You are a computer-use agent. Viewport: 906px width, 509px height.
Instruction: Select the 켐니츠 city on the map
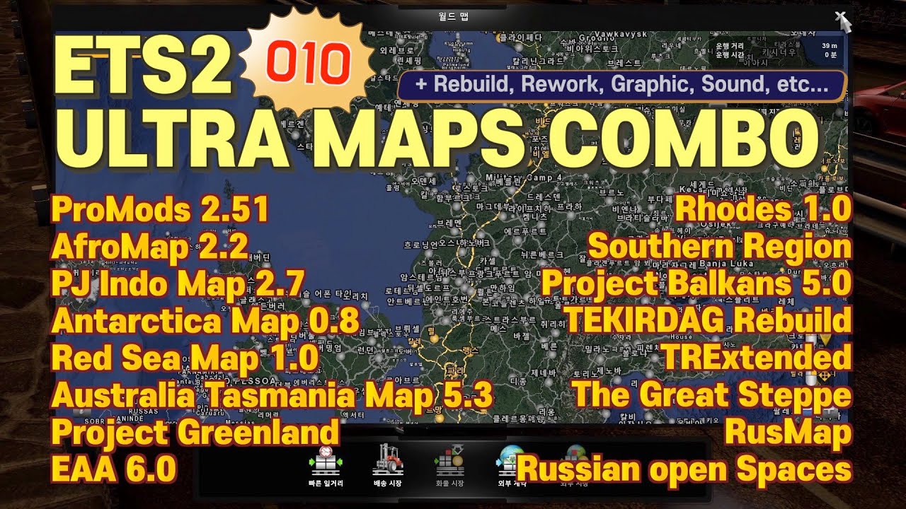[534, 216]
